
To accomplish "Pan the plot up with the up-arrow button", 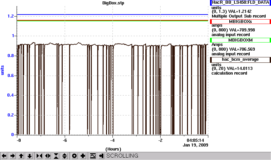I will [x=21, y=156].
